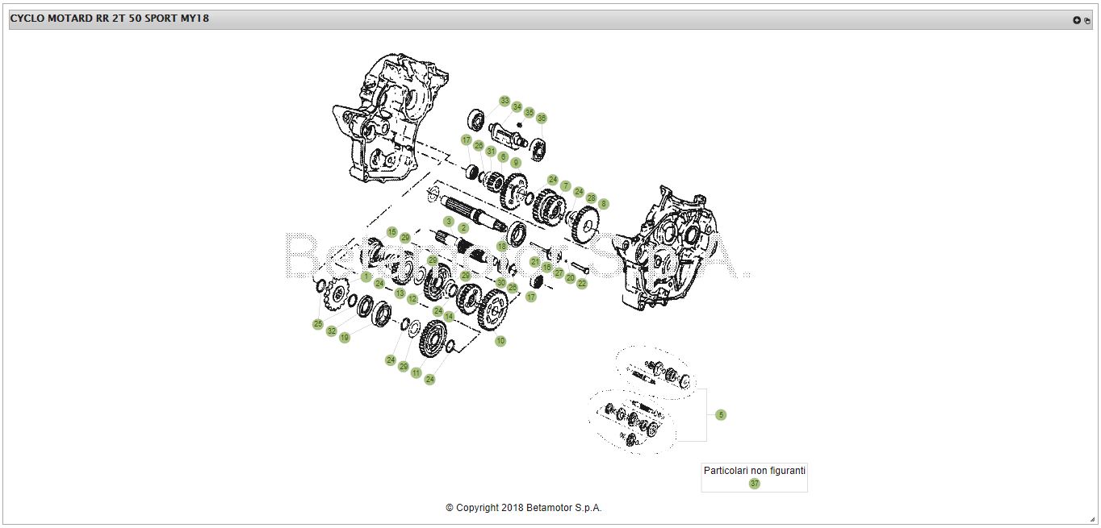Select part marker 11 on diagram
The width and height of the screenshot is (1101, 528).
(417, 373)
